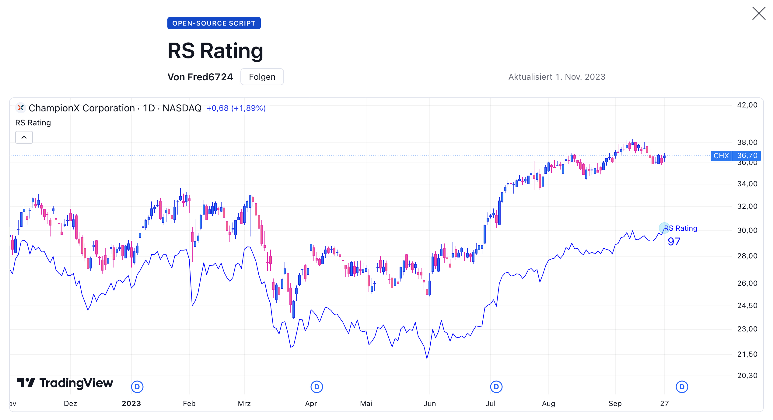Open author Fred6724 profile link
The height and width of the screenshot is (420, 773).
coord(200,77)
